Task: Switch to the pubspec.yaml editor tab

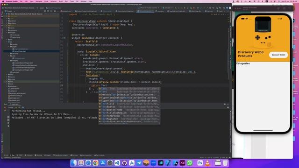Action: pos(66,11)
